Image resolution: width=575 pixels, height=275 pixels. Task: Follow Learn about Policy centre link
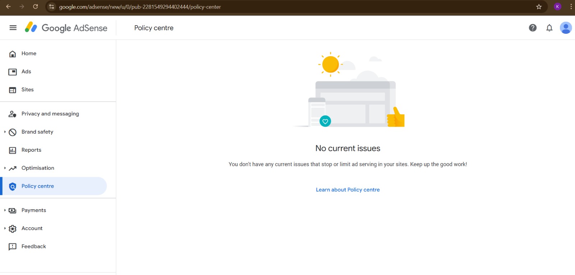pos(348,190)
